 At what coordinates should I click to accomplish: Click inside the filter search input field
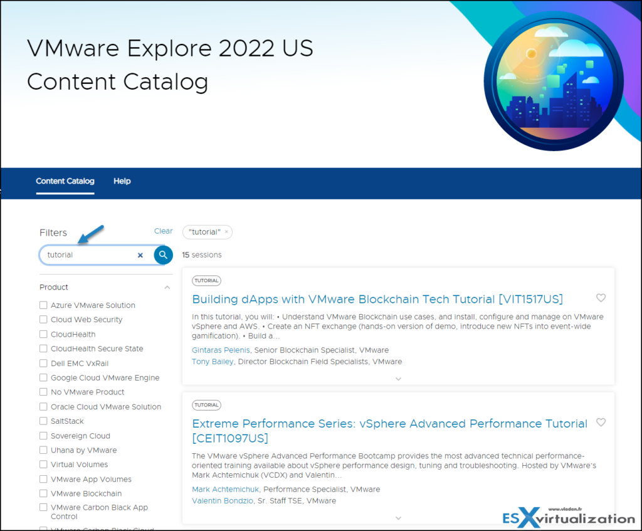pos(88,255)
